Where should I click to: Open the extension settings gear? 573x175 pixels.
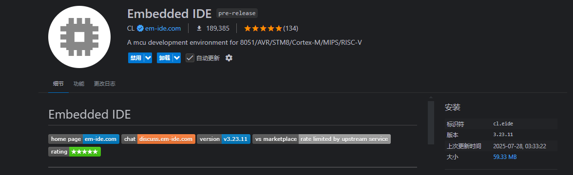(229, 58)
